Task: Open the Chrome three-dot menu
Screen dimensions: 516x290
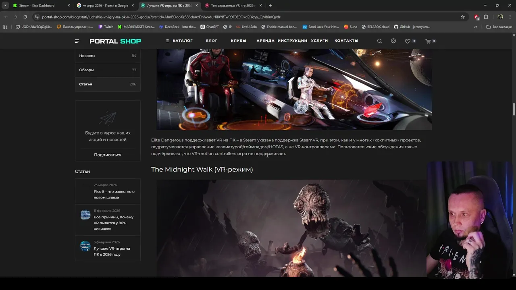Action: pos(510,17)
